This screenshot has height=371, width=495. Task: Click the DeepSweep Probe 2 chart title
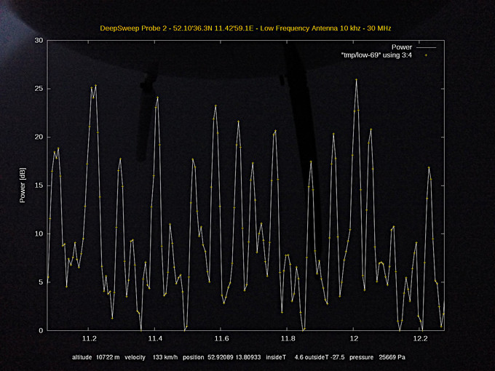247,28
